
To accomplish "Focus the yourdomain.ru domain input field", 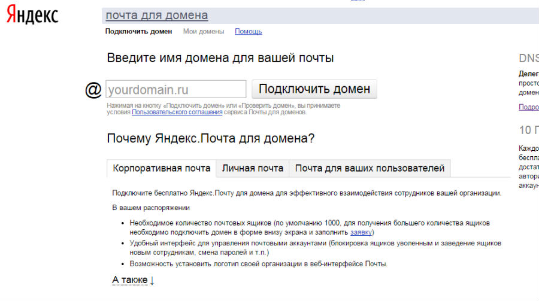I will pyautogui.click(x=176, y=89).
